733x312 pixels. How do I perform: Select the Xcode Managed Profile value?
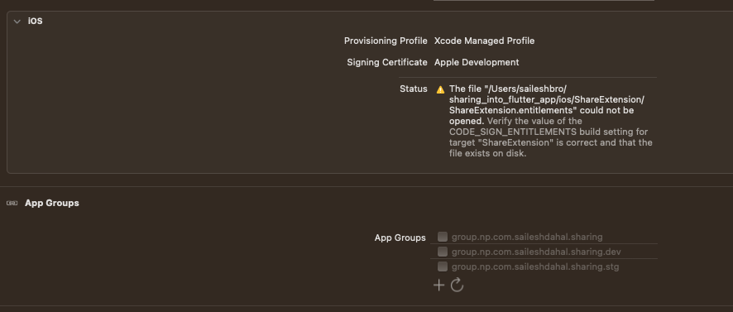point(484,41)
